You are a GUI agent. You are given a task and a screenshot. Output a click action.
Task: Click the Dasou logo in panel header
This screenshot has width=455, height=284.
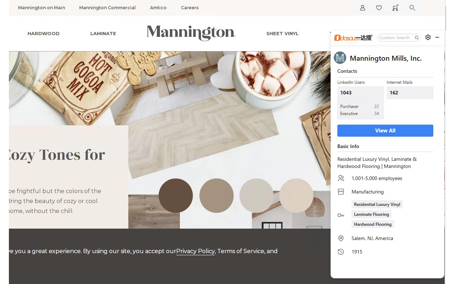(353, 38)
